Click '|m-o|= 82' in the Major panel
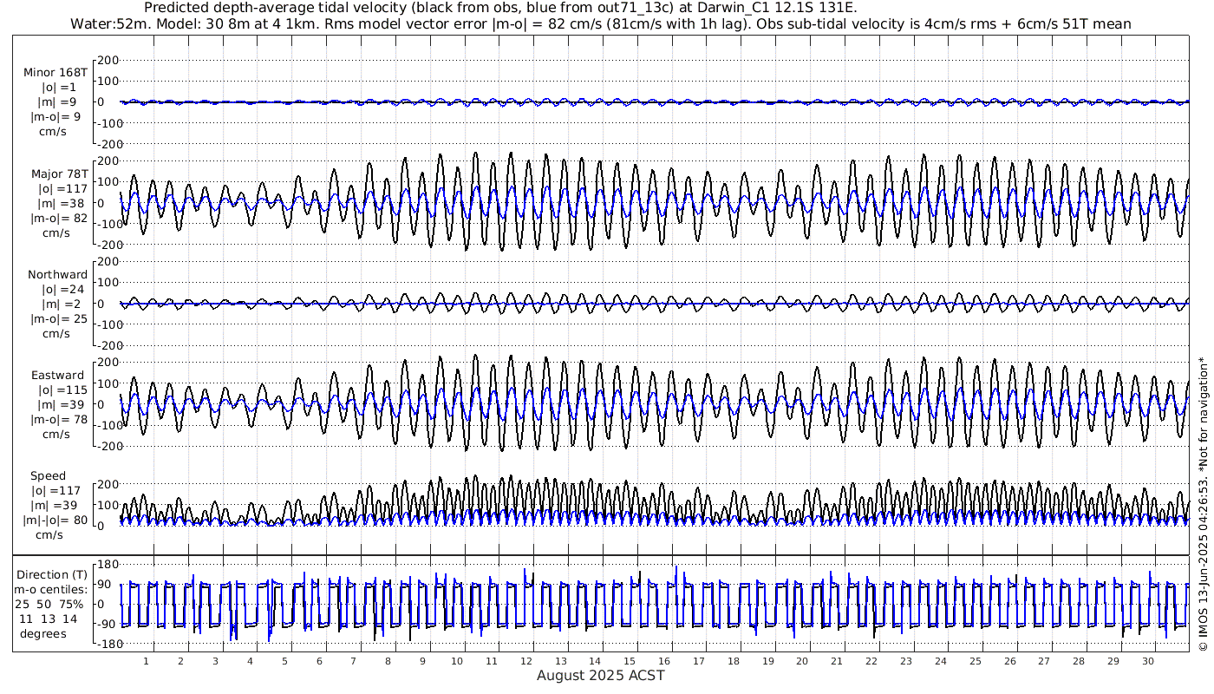 [x=58, y=219]
